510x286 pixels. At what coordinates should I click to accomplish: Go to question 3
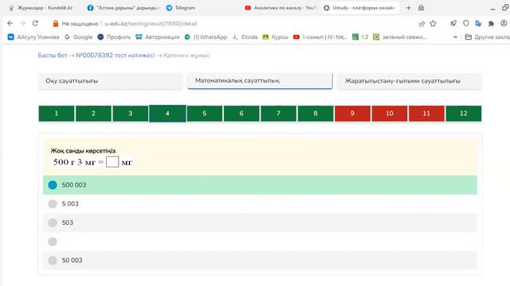(x=131, y=114)
